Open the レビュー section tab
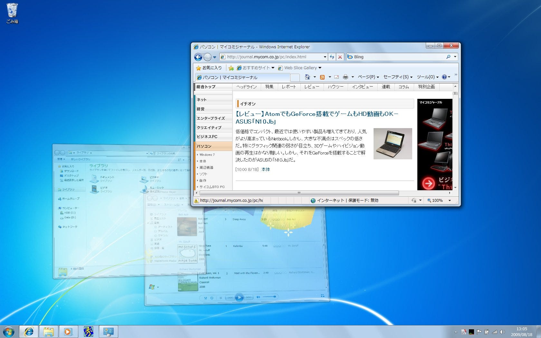Screen dimensions: 541x338 [x=312, y=87]
